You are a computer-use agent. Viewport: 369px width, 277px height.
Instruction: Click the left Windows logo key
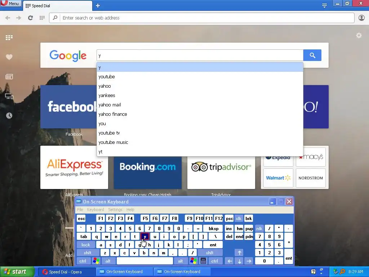coord(96,261)
